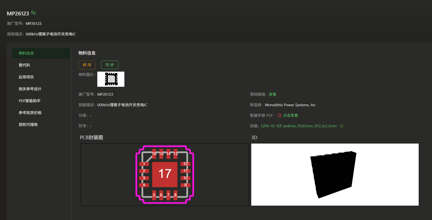Follow the 查看 official website link
Viewport: 432px width, 220px height.
coord(272,94)
